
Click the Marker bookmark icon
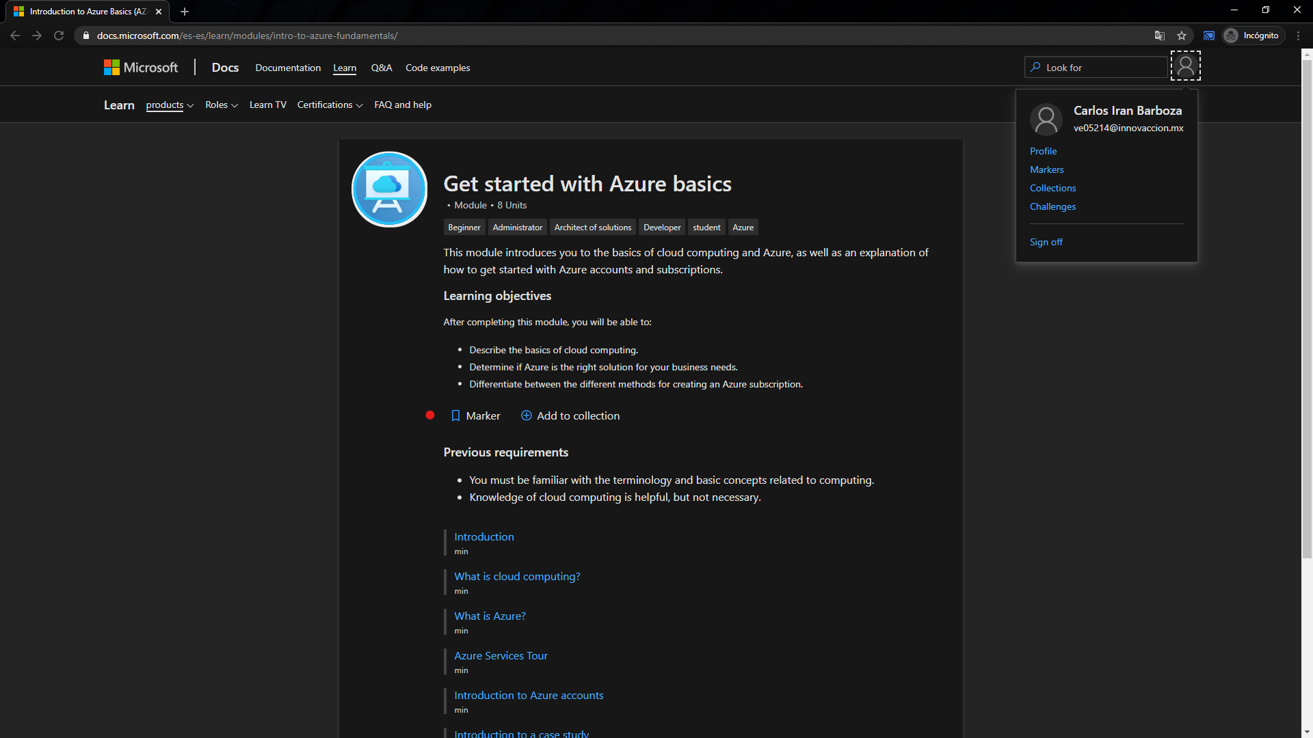455,415
